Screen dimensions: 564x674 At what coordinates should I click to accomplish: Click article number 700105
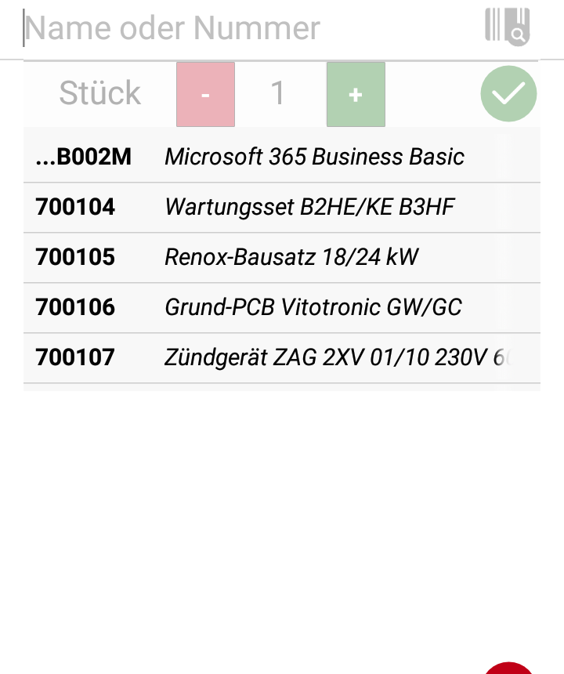point(75,258)
